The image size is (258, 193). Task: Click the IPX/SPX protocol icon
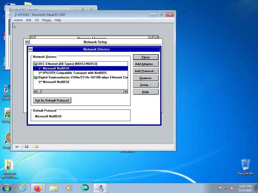[40, 73]
